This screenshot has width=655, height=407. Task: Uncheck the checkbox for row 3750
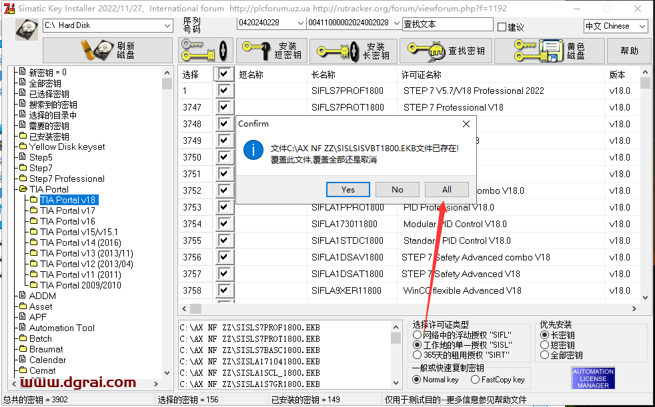click(224, 157)
